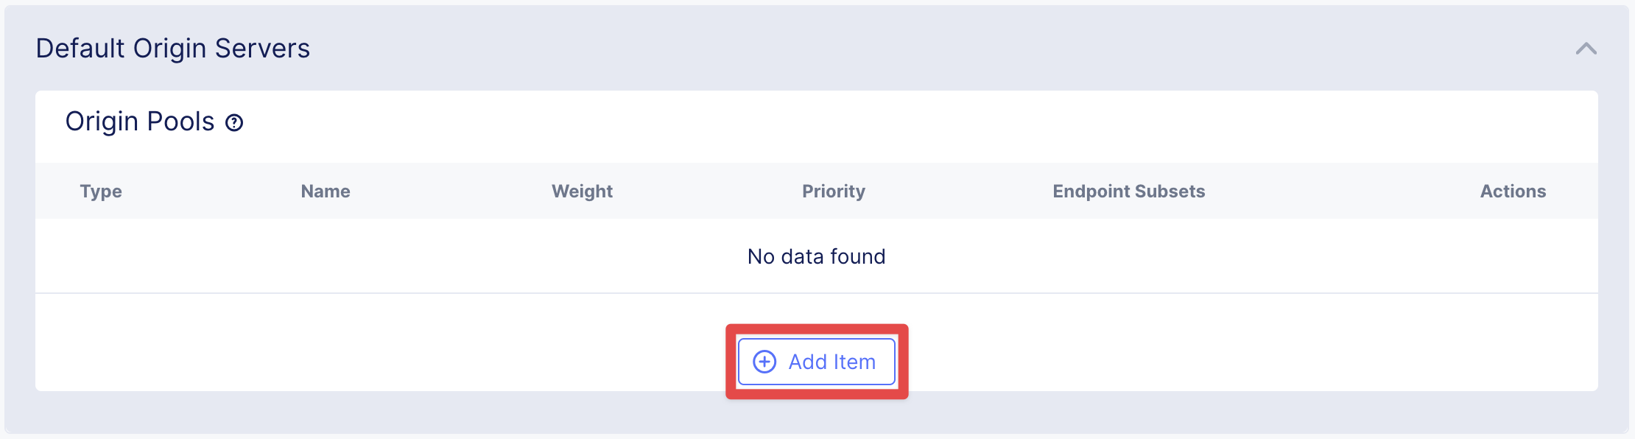Click empty header space between Weight and Priority

point(707,192)
